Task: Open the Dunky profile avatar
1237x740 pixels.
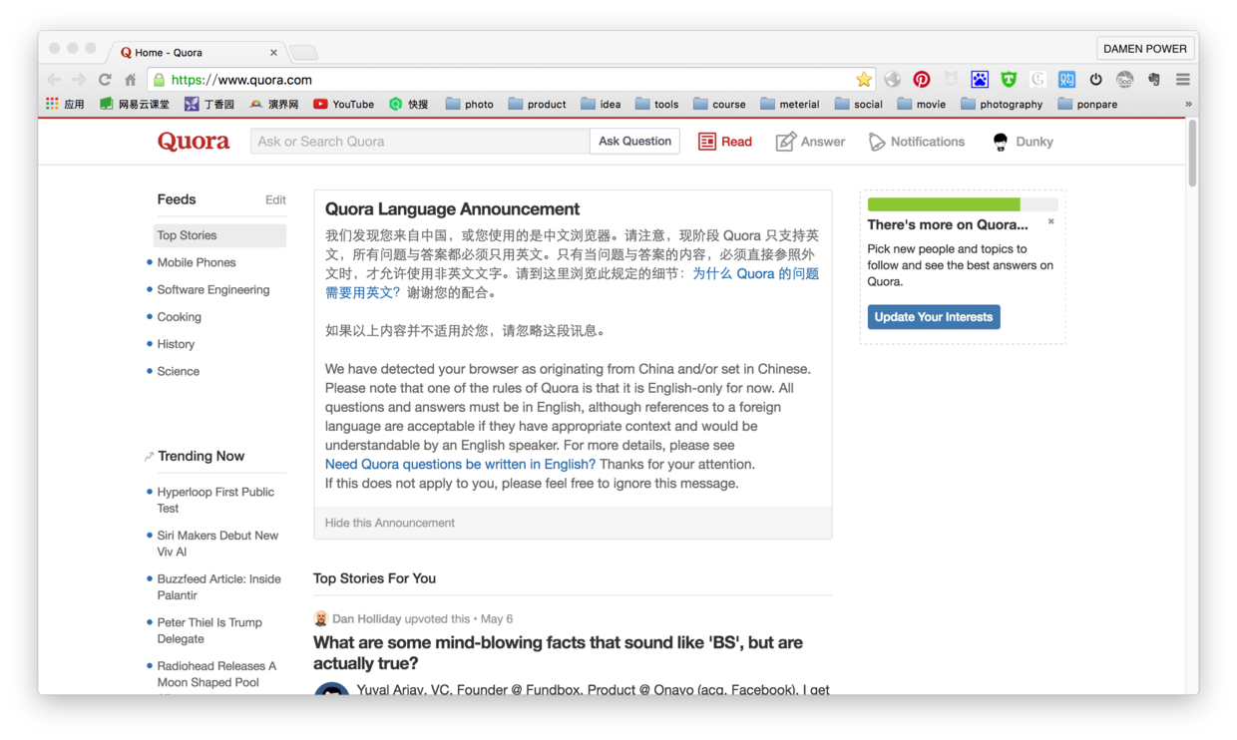Action: [1001, 142]
